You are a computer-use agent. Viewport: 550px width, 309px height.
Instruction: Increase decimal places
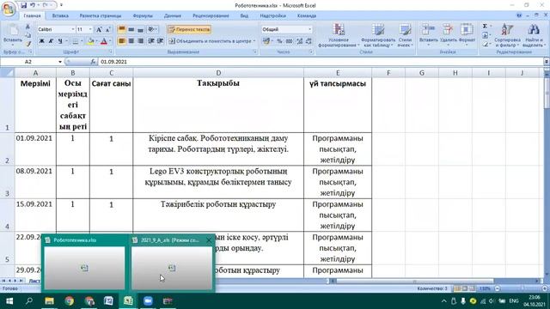coord(299,41)
